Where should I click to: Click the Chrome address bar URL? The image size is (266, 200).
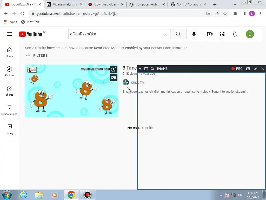click(x=77, y=14)
